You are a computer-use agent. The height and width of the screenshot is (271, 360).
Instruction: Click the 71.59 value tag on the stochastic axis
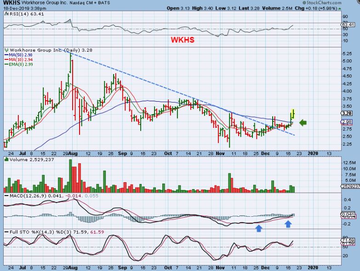click(x=348, y=240)
